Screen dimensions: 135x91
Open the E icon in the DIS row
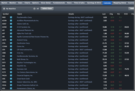point(11,59)
